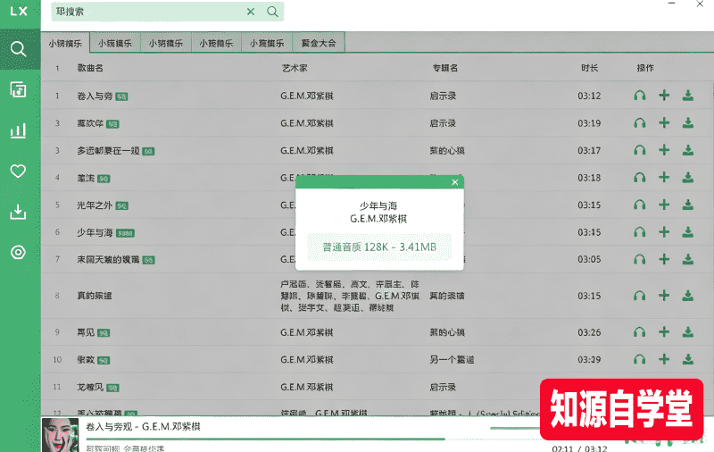Select the active first music source tab
The width and height of the screenshot is (714, 452).
point(65,43)
